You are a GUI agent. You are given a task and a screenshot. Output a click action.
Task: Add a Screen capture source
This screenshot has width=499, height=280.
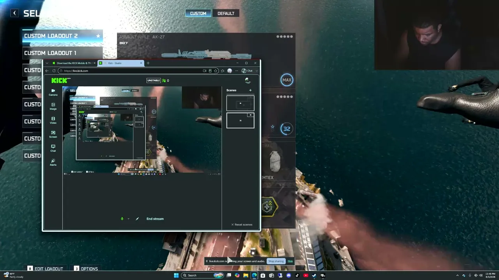click(x=53, y=135)
